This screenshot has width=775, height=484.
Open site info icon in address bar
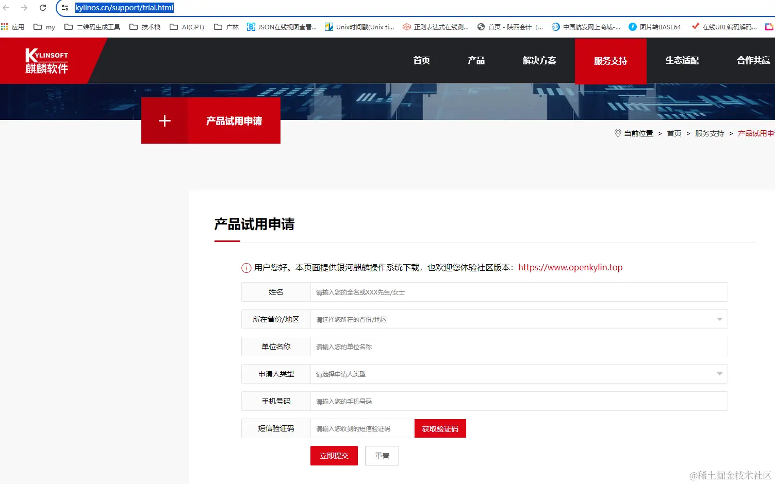click(65, 8)
